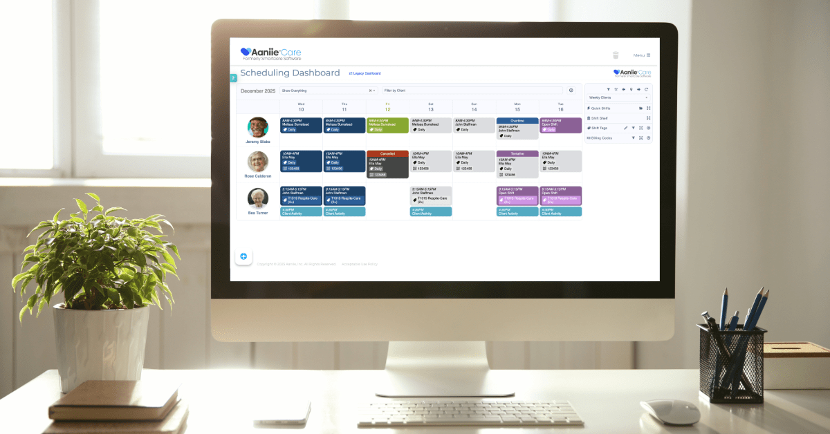
Task: Open Rose Calderon's Wednesday Ella May shift
Action: pyautogui.click(x=301, y=161)
